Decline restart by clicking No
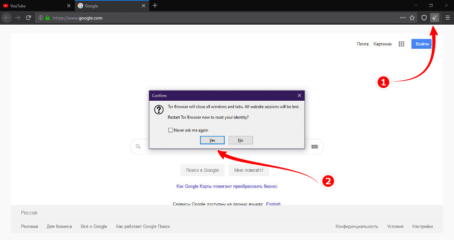The width and height of the screenshot is (454, 240). tap(240, 140)
